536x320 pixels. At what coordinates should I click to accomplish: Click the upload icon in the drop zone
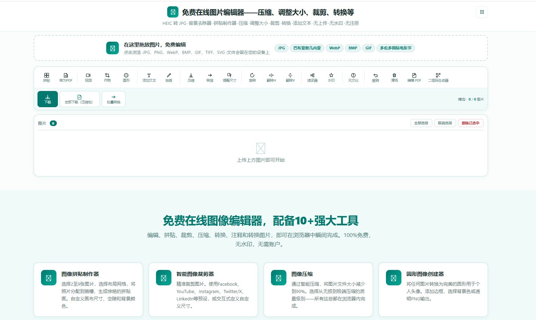tap(113, 48)
